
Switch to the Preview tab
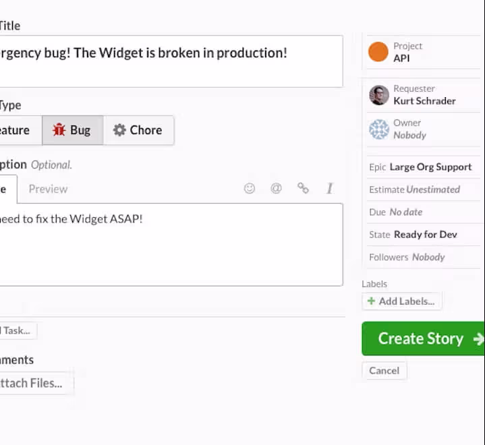(x=49, y=189)
